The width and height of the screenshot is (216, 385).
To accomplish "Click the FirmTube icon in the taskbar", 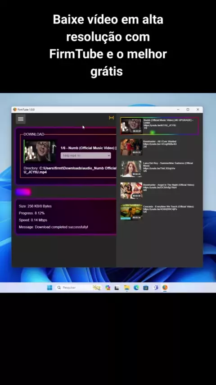I will pyautogui.click(x=165, y=288).
